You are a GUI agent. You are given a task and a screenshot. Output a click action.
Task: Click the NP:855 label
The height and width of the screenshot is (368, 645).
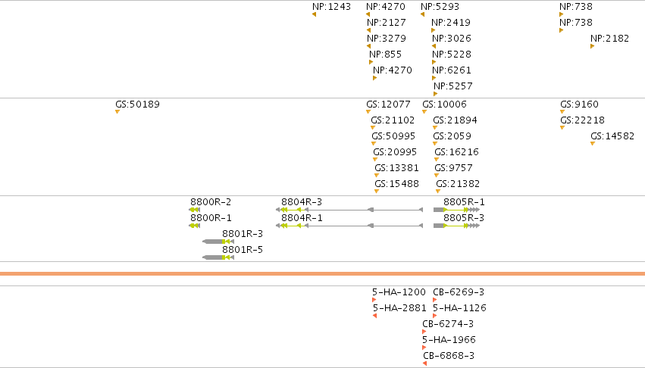pos(385,55)
